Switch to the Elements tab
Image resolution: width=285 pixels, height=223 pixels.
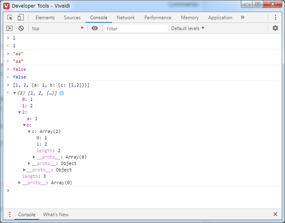45,18
